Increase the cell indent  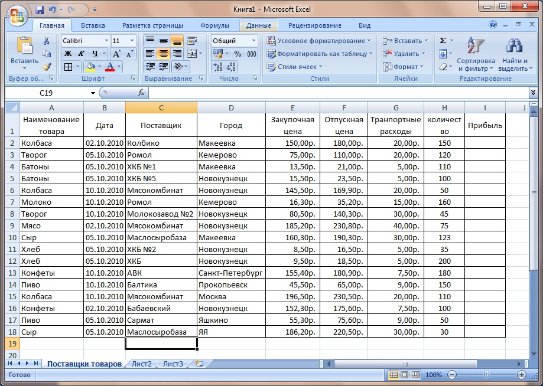tap(164, 67)
